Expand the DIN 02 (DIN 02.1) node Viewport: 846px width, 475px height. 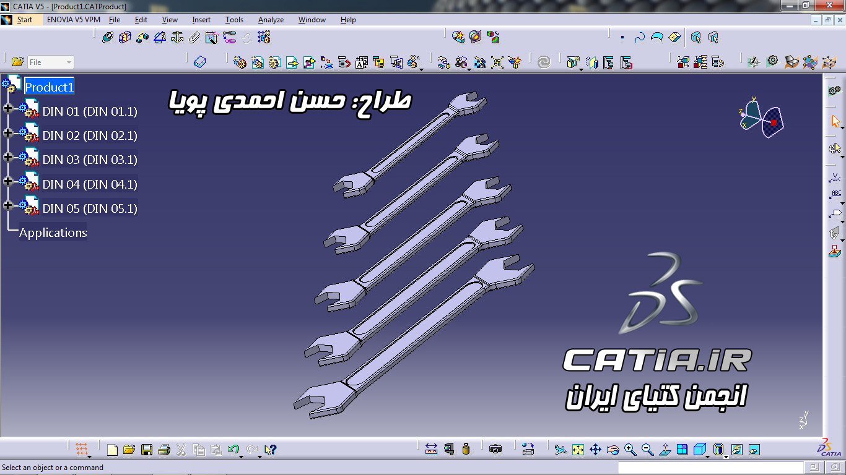(8, 133)
